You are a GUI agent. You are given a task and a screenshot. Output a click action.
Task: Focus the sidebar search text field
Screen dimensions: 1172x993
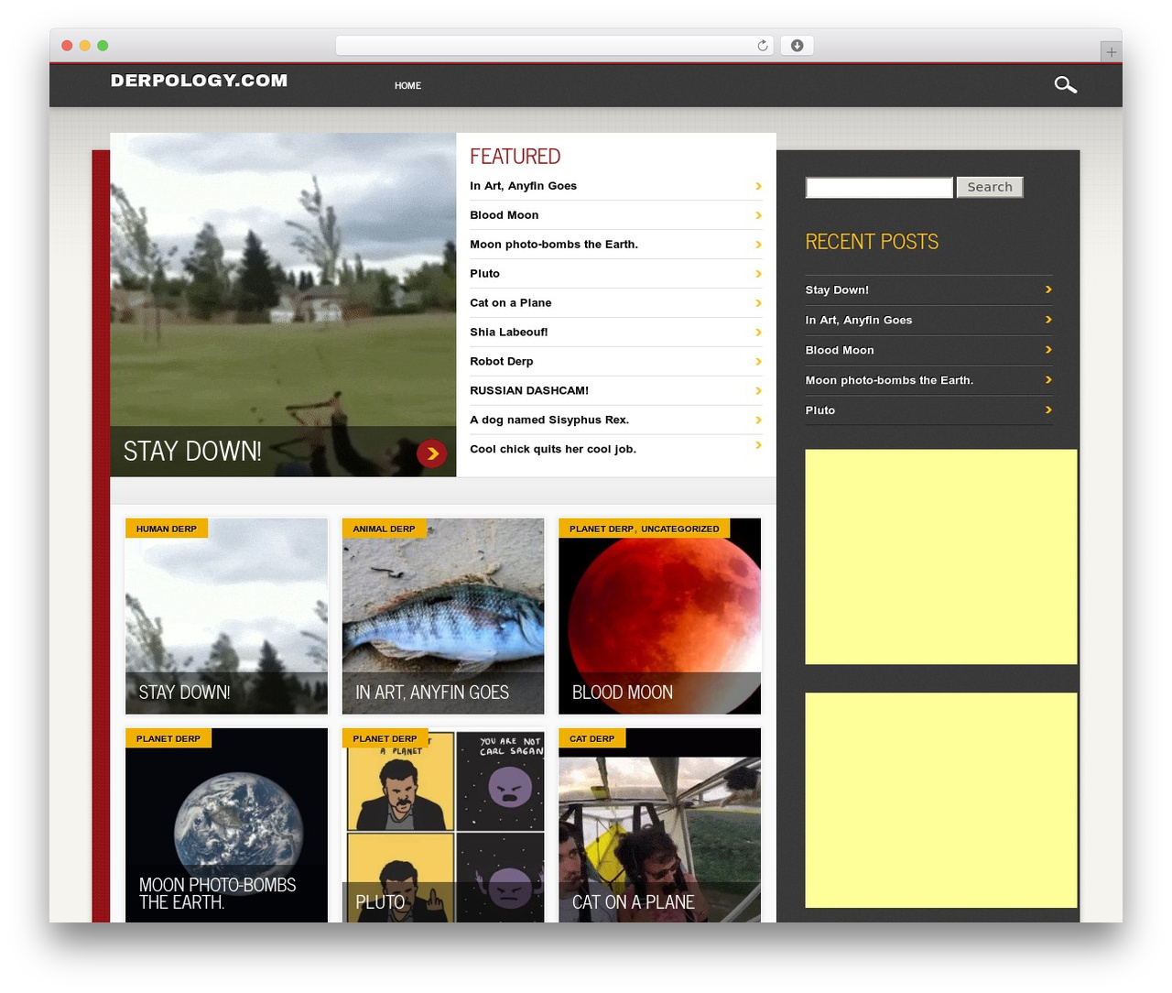(879, 188)
